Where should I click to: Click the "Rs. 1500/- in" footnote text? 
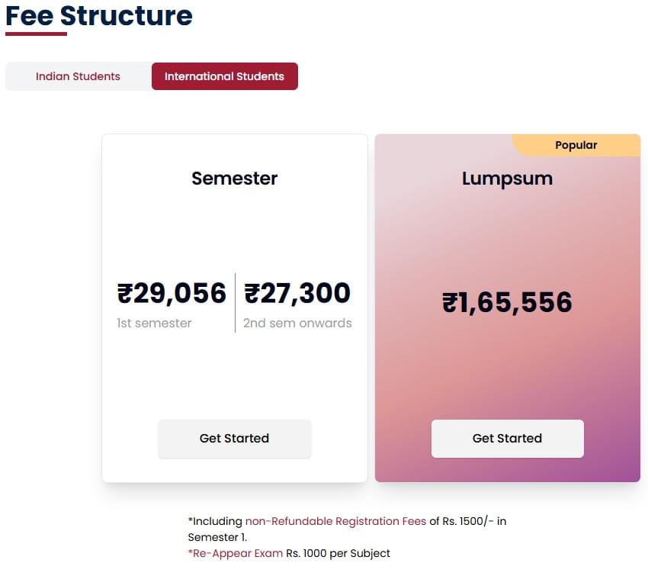coord(468,521)
